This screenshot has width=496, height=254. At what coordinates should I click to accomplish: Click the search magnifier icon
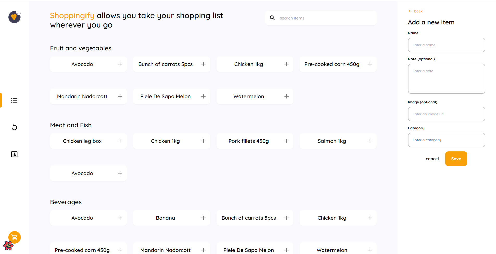[272, 18]
